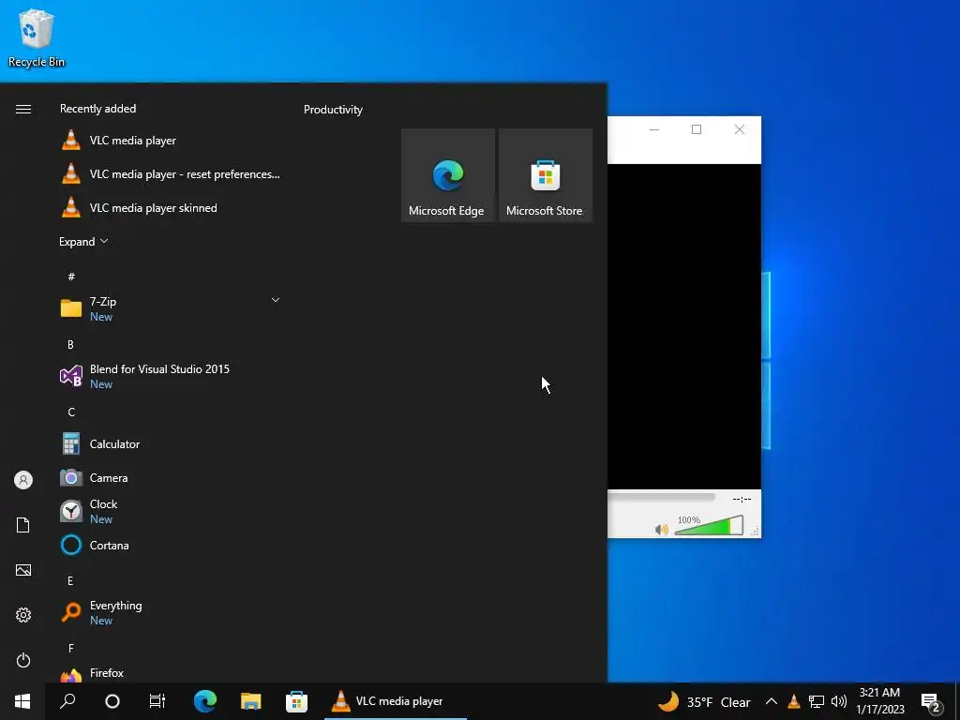This screenshot has height=720, width=960.
Task: Open Pictures from the Start sidebar
Action: (x=23, y=570)
